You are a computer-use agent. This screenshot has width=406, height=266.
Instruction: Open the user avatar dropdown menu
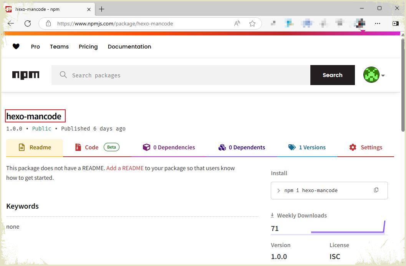tap(374, 75)
